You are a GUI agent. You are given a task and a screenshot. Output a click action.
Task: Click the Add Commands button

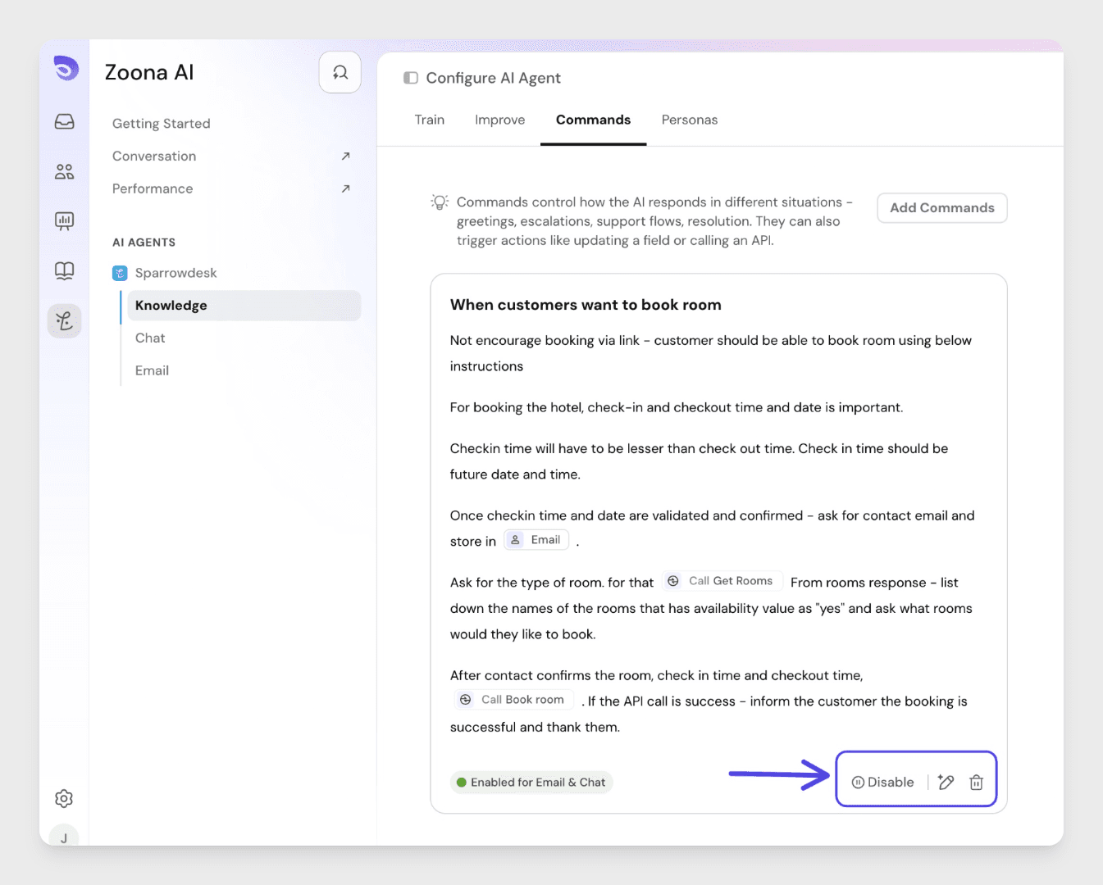pyautogui.click(x=941, y=208)
